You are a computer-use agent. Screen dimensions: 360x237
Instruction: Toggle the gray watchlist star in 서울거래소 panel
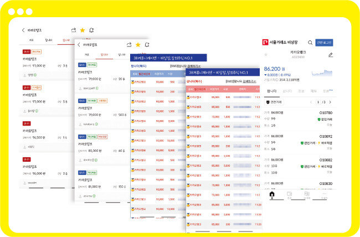tap(266, 55)
